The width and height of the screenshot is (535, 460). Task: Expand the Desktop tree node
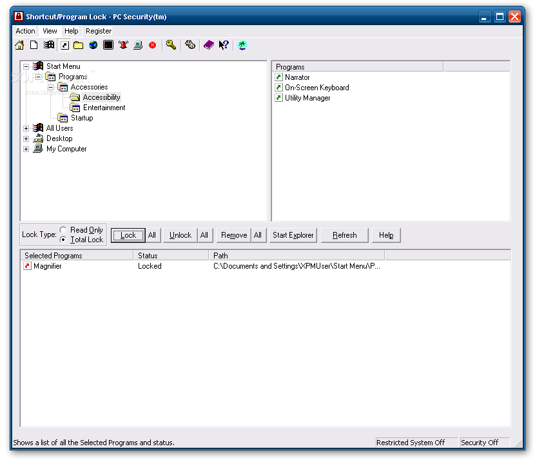coord(26,139)
